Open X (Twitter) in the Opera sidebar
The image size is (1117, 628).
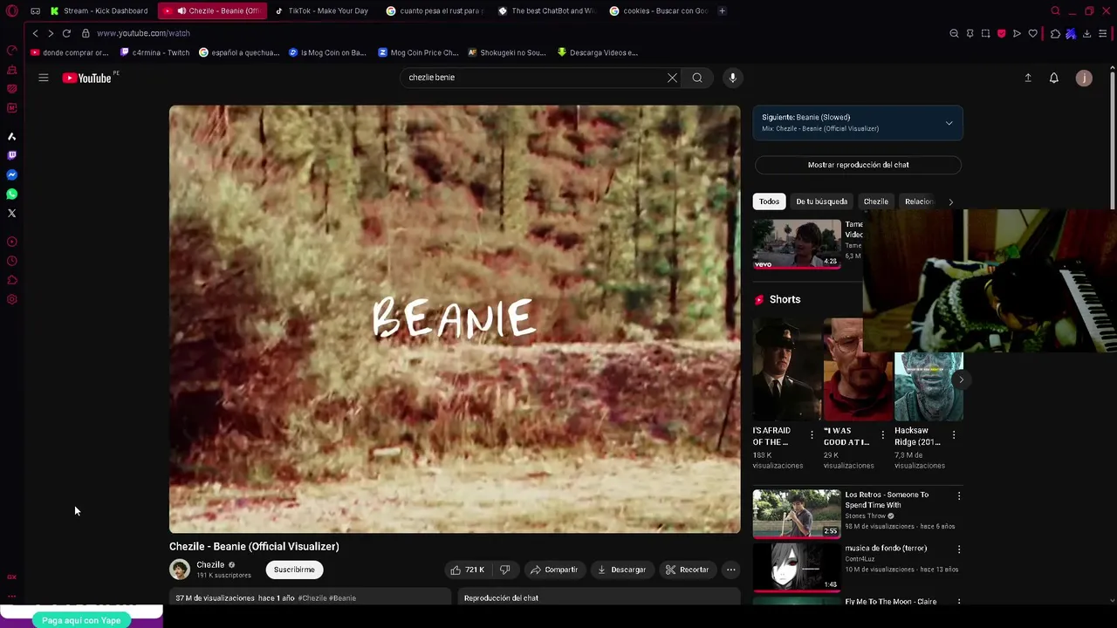(x=11, y=213)
